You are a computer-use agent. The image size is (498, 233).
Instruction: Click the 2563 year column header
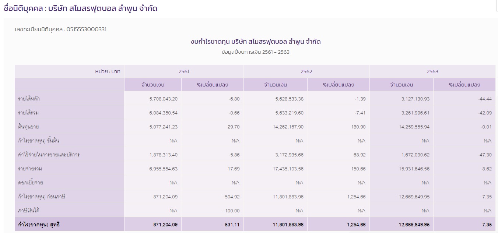(x=432, y=71)
